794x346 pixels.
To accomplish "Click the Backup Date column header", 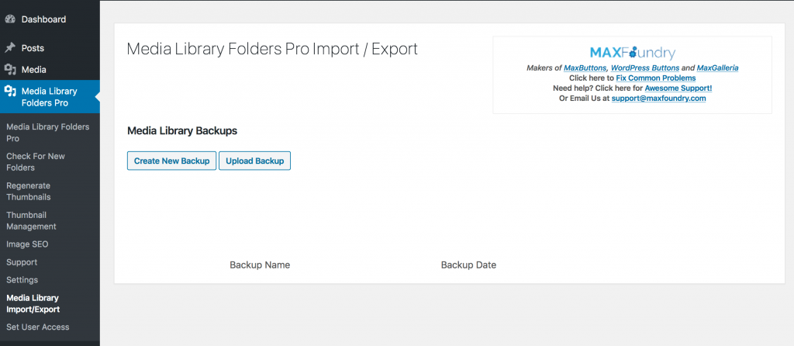I will tap(468, 265).
